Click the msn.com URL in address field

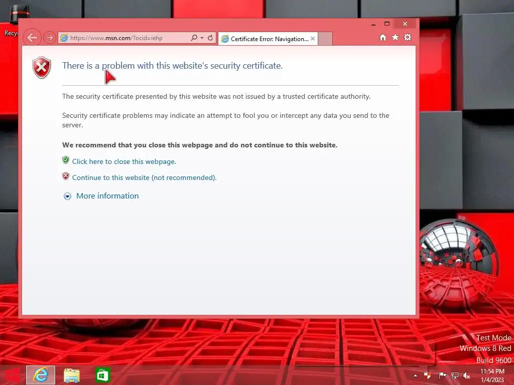pos(116,38)
